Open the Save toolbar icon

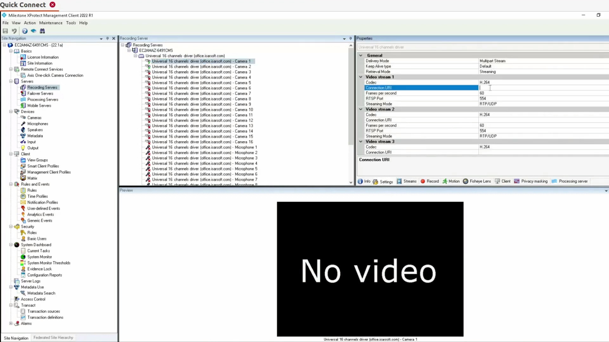point(5,31)
